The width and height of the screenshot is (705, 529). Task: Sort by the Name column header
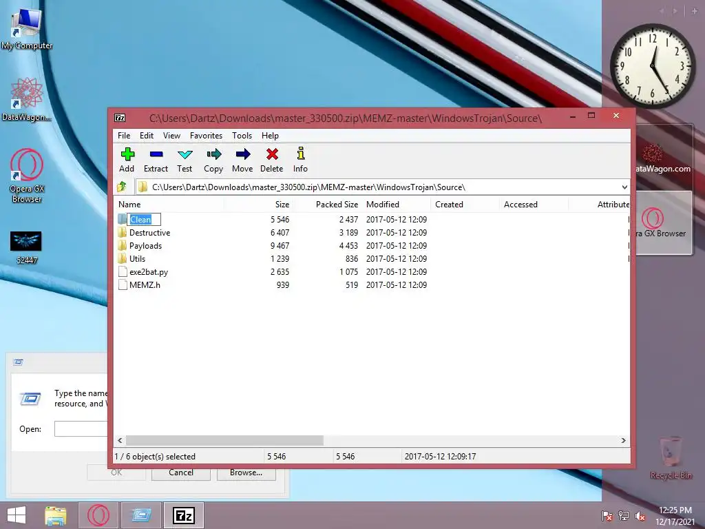(169, 204)
